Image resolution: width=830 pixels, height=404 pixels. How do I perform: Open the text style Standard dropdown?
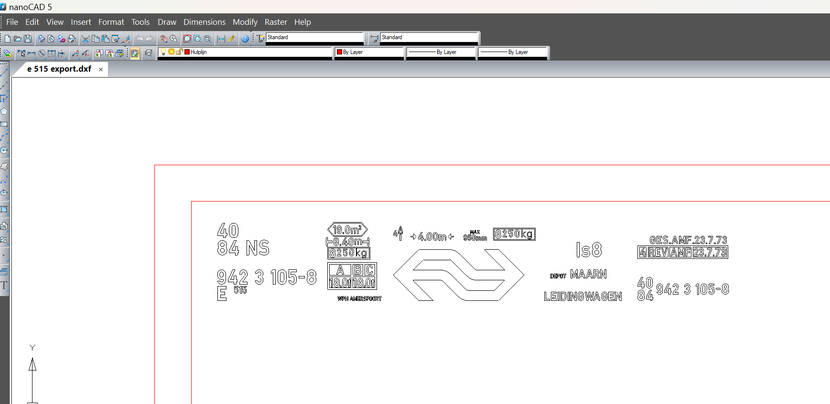pos(315,37)
